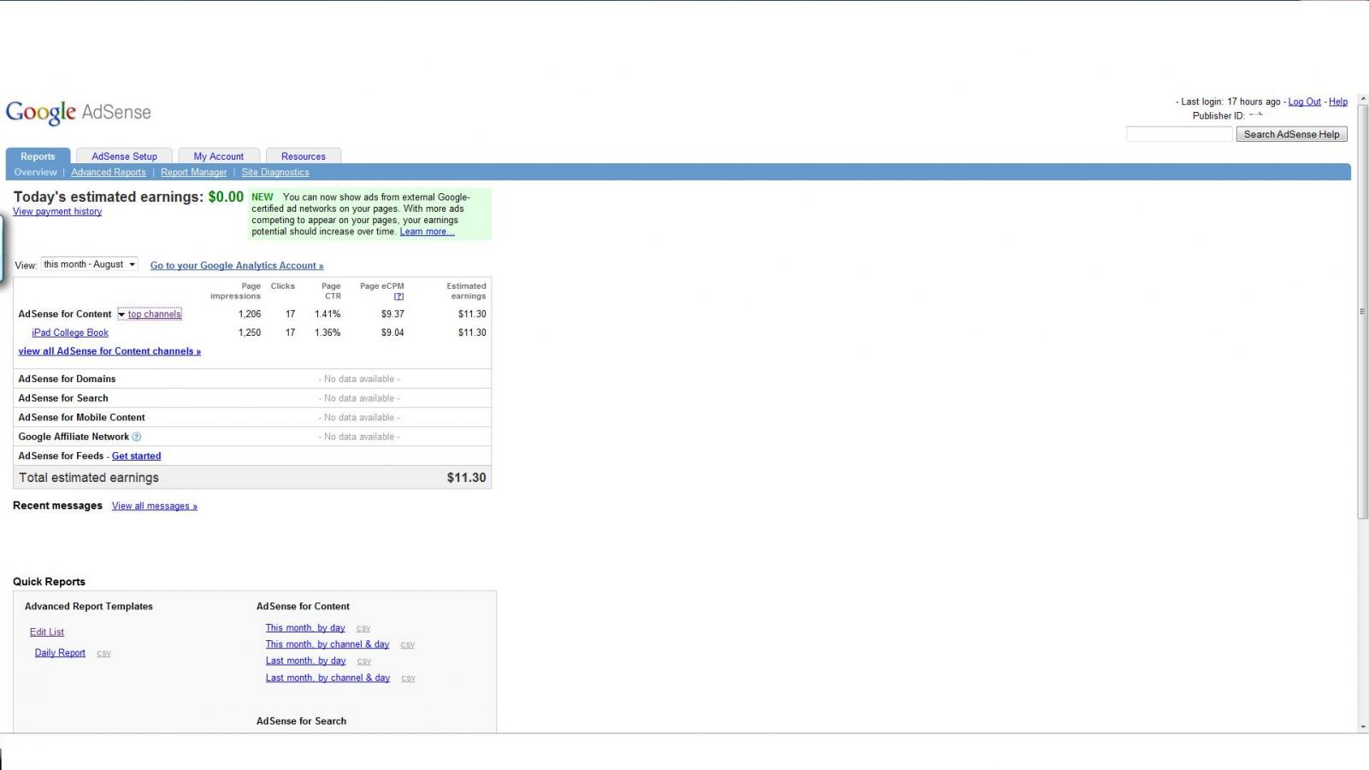Click the Total estimated earnings $11.30 amount

[x=466, y=478]
